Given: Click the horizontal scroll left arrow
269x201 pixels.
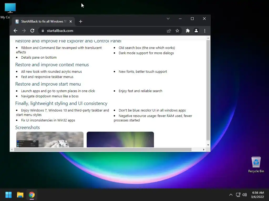Looking at the screenshot, I should coord(12,149).
